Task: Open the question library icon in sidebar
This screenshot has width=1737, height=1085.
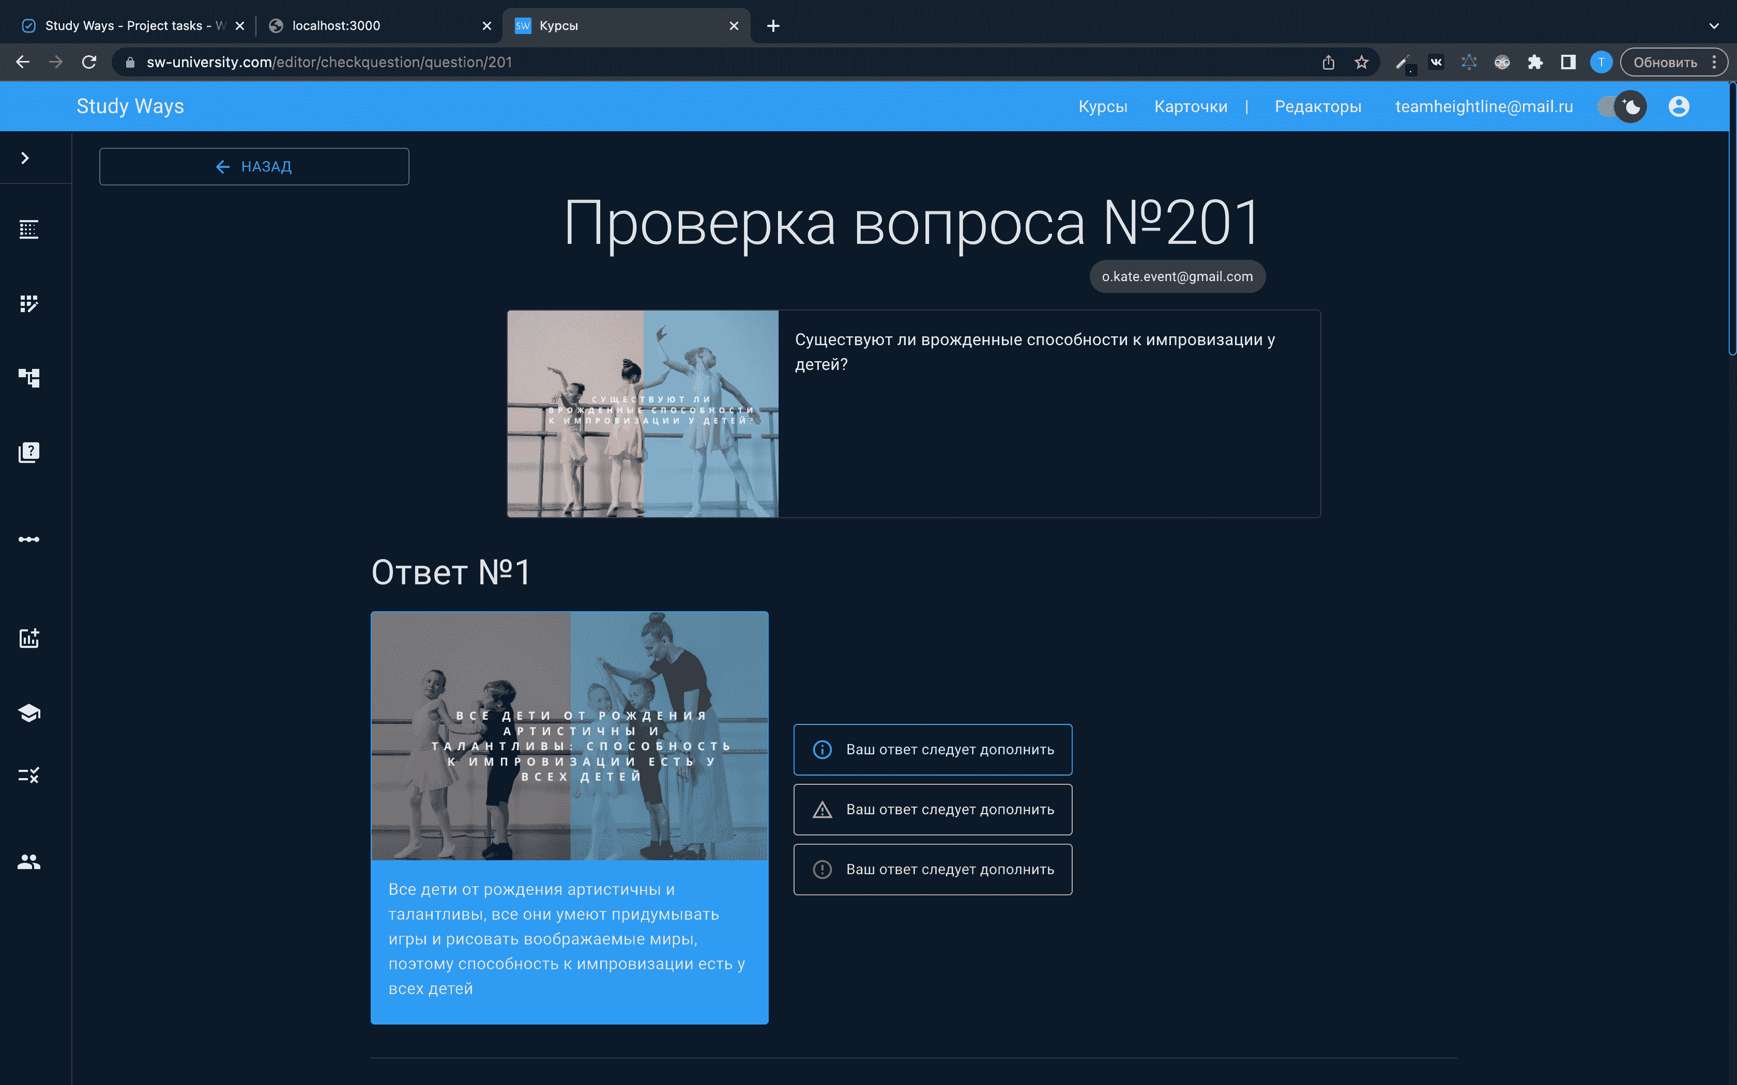Action: pyautogui.click(x=29, y=452)
